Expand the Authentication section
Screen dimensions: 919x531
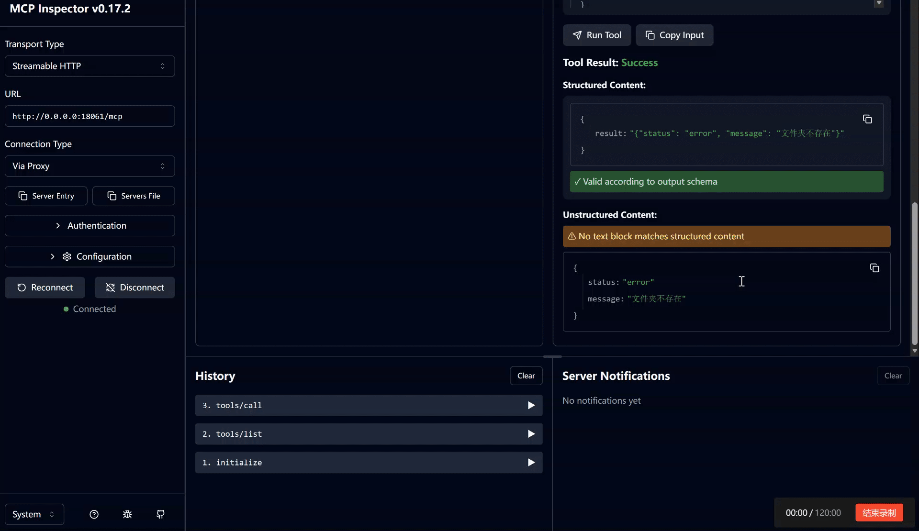coord(90,226)
